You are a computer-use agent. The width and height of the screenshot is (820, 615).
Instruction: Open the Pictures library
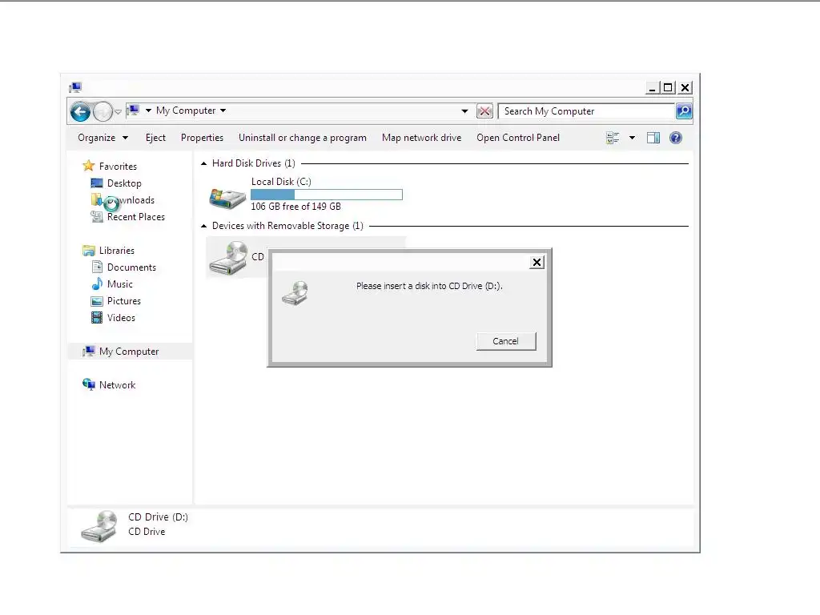(124, 301)
